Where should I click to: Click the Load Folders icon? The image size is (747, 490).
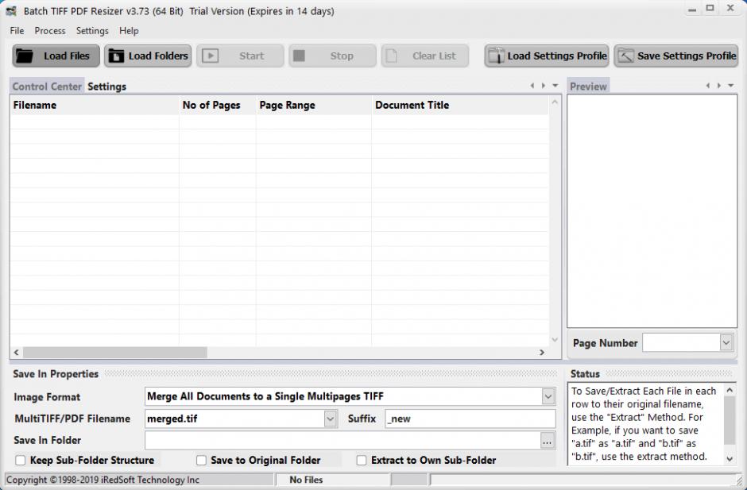(x=116, y=56)
